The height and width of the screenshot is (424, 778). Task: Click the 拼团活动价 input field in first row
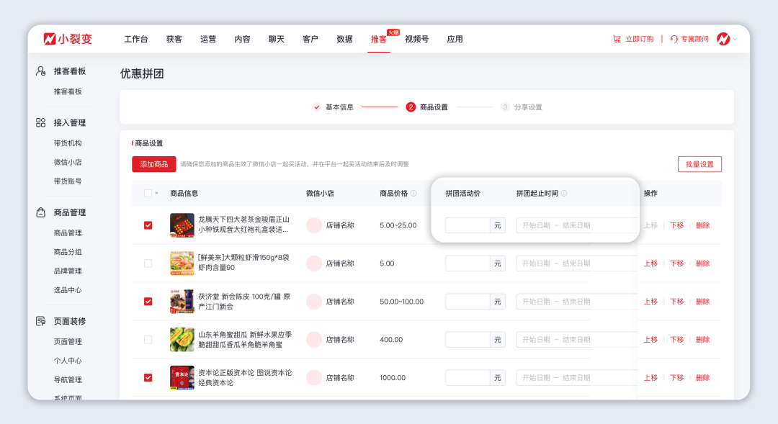click(x=470, y=225)
